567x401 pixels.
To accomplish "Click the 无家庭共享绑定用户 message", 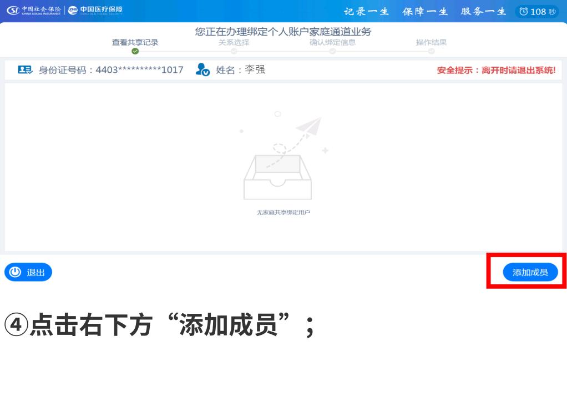I will [x=283, y=213].
